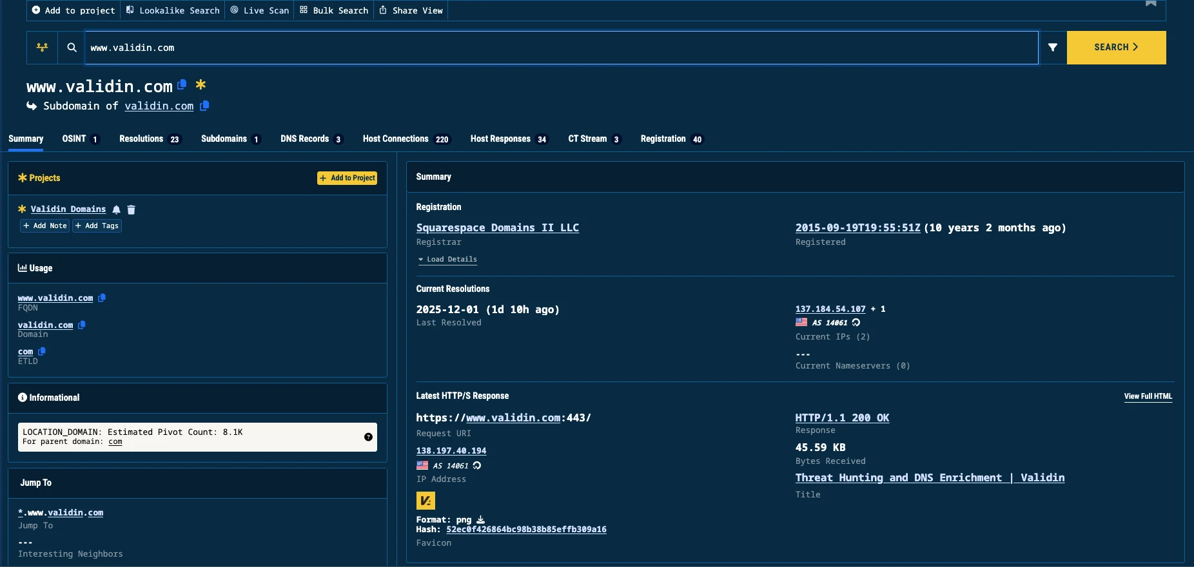Click Share View
Screen dimensions: 1194x567
click(x=411, y=10)
